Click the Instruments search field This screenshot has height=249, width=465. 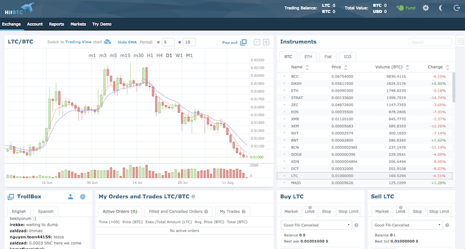tap(430, 42)
